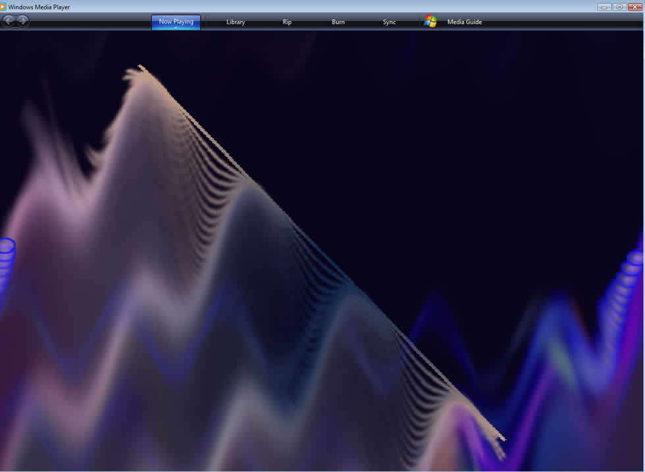Minimize the Windows Media Player window
The image size is (645, 472).
point(604,7)
